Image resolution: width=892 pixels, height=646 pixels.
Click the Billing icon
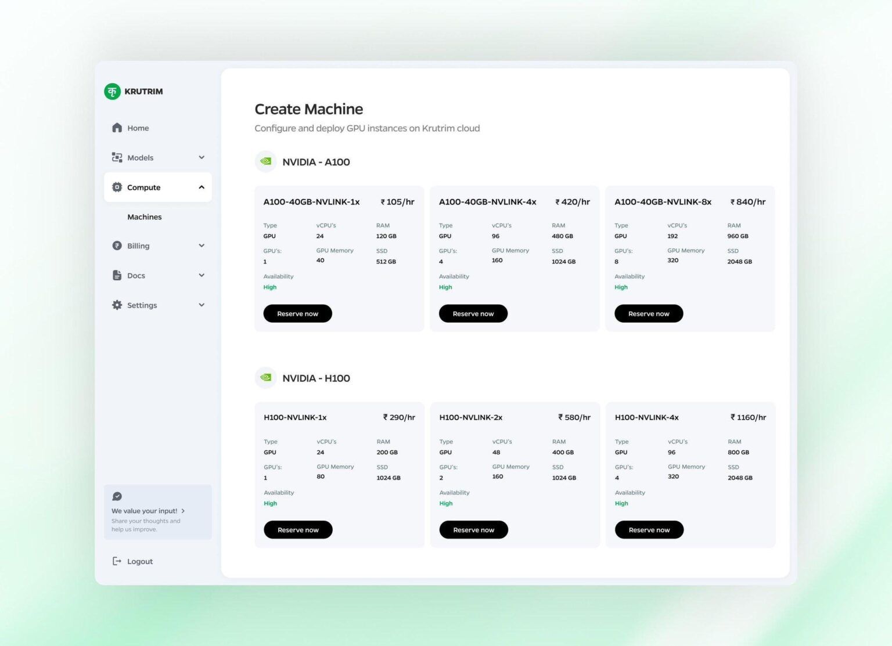pyautogui.click(x=117, y=246)
